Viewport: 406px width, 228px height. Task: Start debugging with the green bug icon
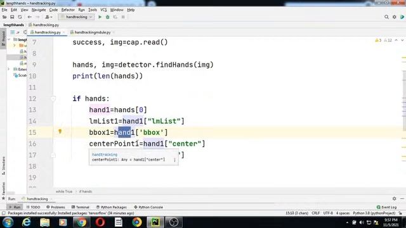point(107,17)
